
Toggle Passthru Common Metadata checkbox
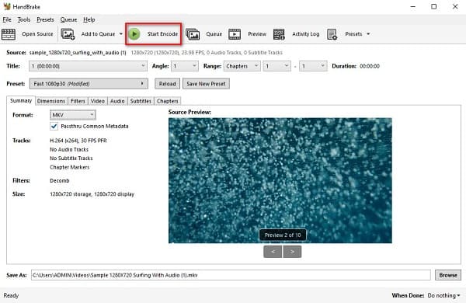pyautogui.click(x=54, y=127)
